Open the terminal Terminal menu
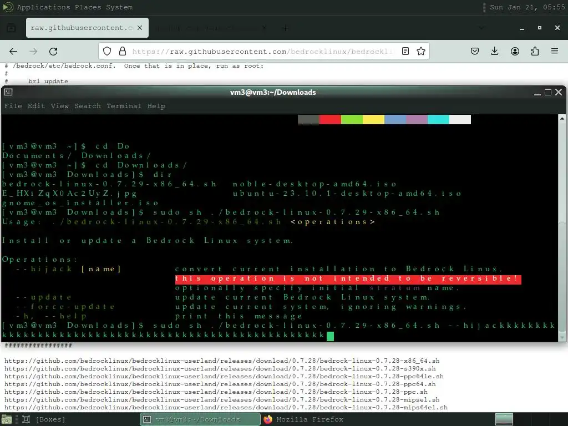 coord(124,106)
